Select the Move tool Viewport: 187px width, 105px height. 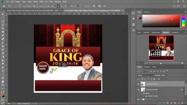click(3, 14)
